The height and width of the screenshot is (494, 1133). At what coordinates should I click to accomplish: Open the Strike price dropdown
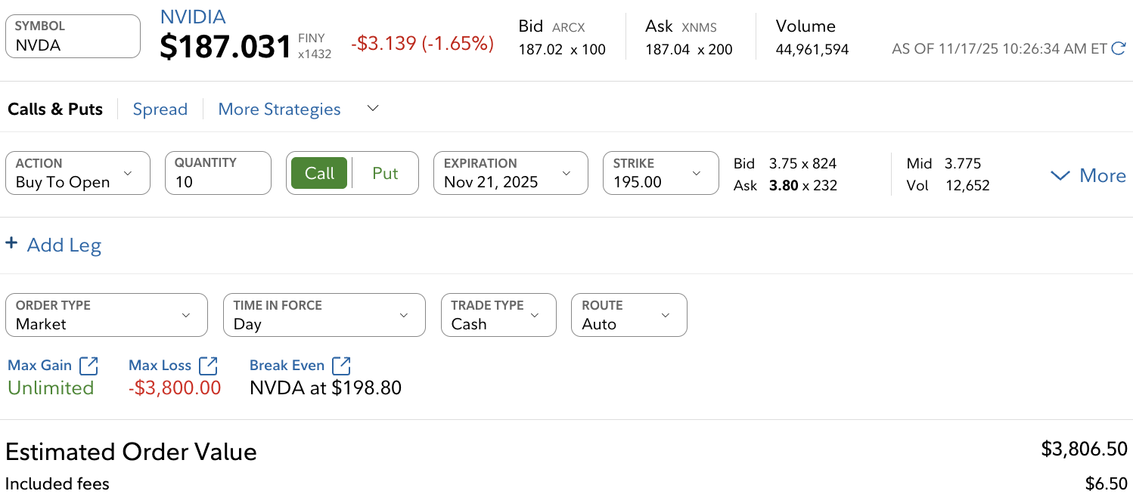click(x=660, y=173)
